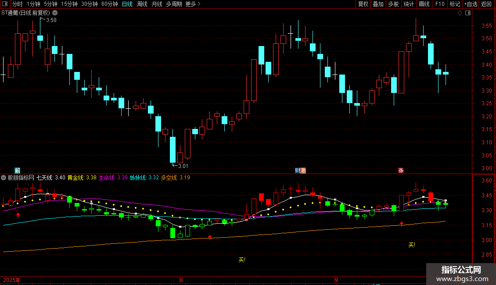Open the 多周期 multi-period view

(x=174, y=4)
